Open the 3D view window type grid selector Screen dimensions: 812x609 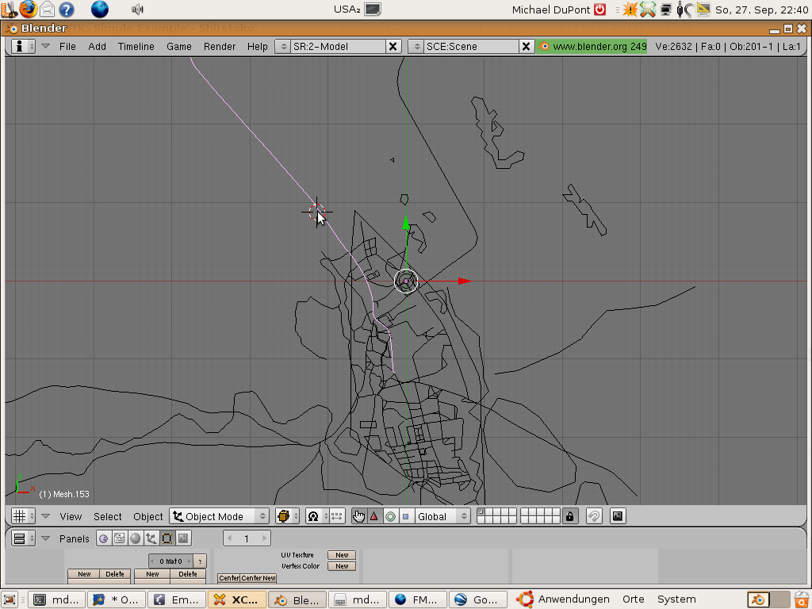[23, 516]
